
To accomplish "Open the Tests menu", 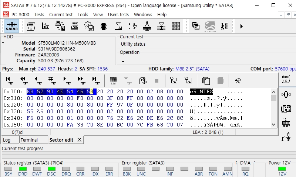I will [39, 14].
